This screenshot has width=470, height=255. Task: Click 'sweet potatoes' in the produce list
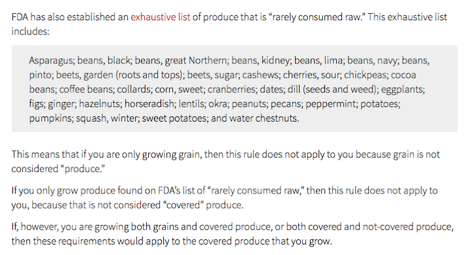point(174,118)
